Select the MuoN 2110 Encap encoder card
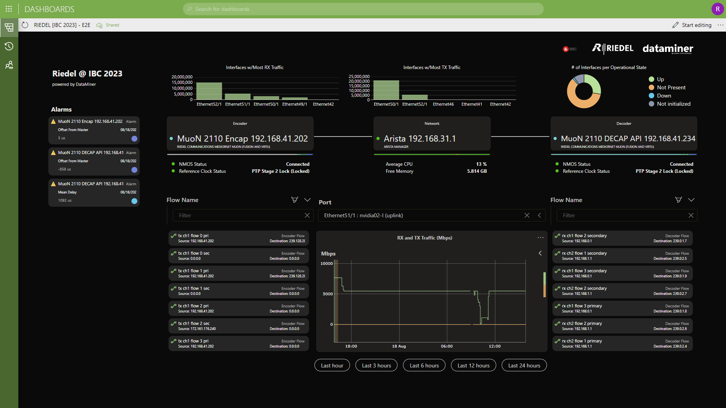The image size is (726, 408). click(x=240, y=133)
